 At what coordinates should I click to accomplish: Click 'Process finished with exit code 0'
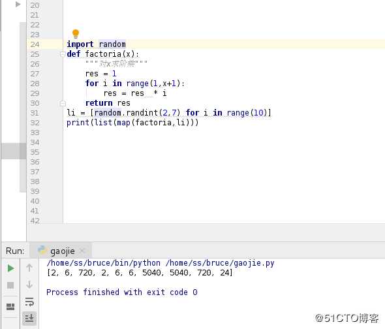click(122, 292)
